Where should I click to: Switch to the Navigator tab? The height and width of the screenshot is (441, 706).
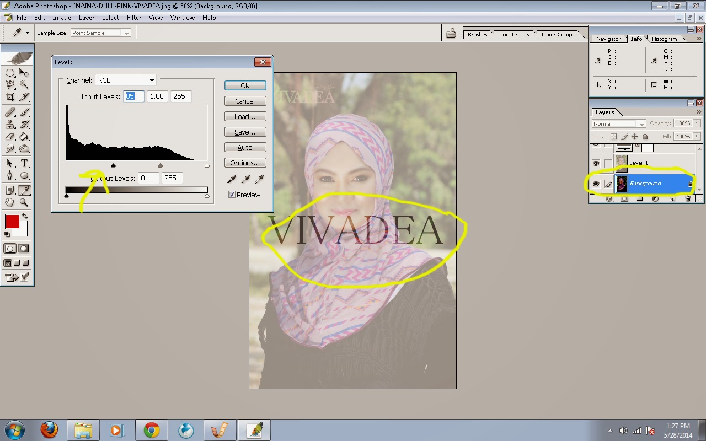(x=608, y=39)
